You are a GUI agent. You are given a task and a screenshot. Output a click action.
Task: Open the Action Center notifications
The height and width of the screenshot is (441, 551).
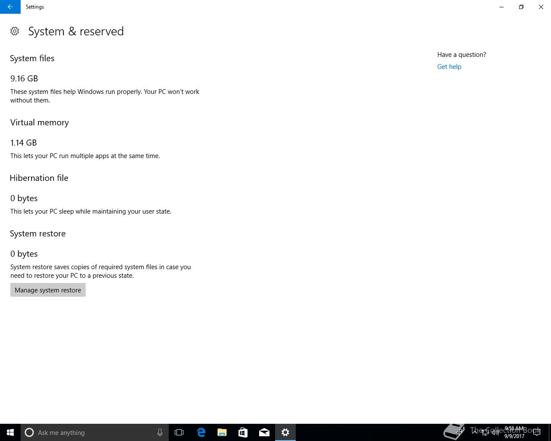(537, 432)
